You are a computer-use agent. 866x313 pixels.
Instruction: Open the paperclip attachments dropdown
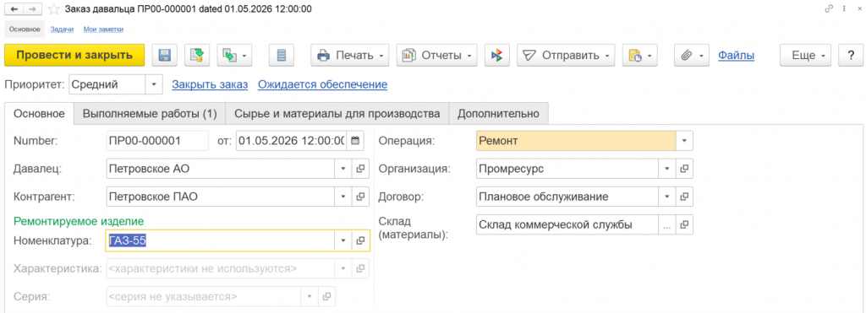pos(692,55)
